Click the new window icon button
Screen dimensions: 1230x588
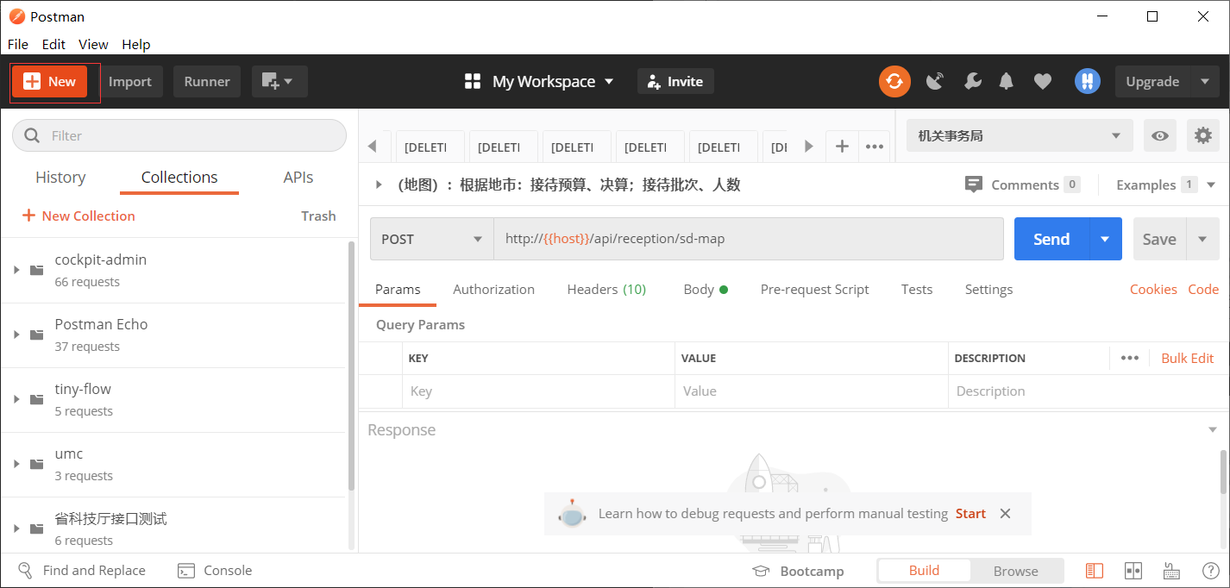tap(279, 81)
